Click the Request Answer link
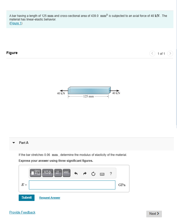 50,198
